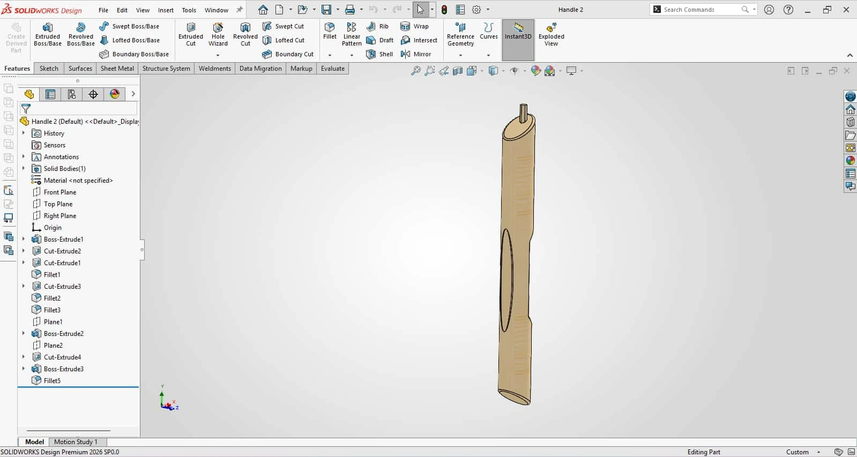
Task: Expand the History folder
Action: [23, 133]
